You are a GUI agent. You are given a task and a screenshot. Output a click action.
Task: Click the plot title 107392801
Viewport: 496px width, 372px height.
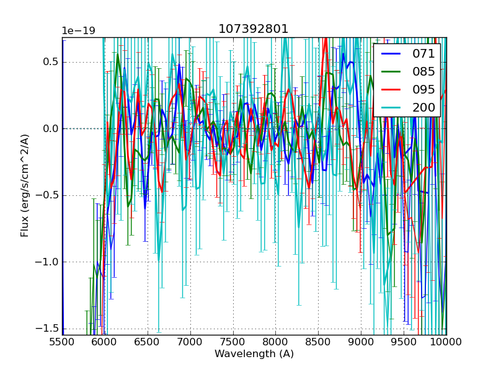pyautogui.click(x=254, y=29)
